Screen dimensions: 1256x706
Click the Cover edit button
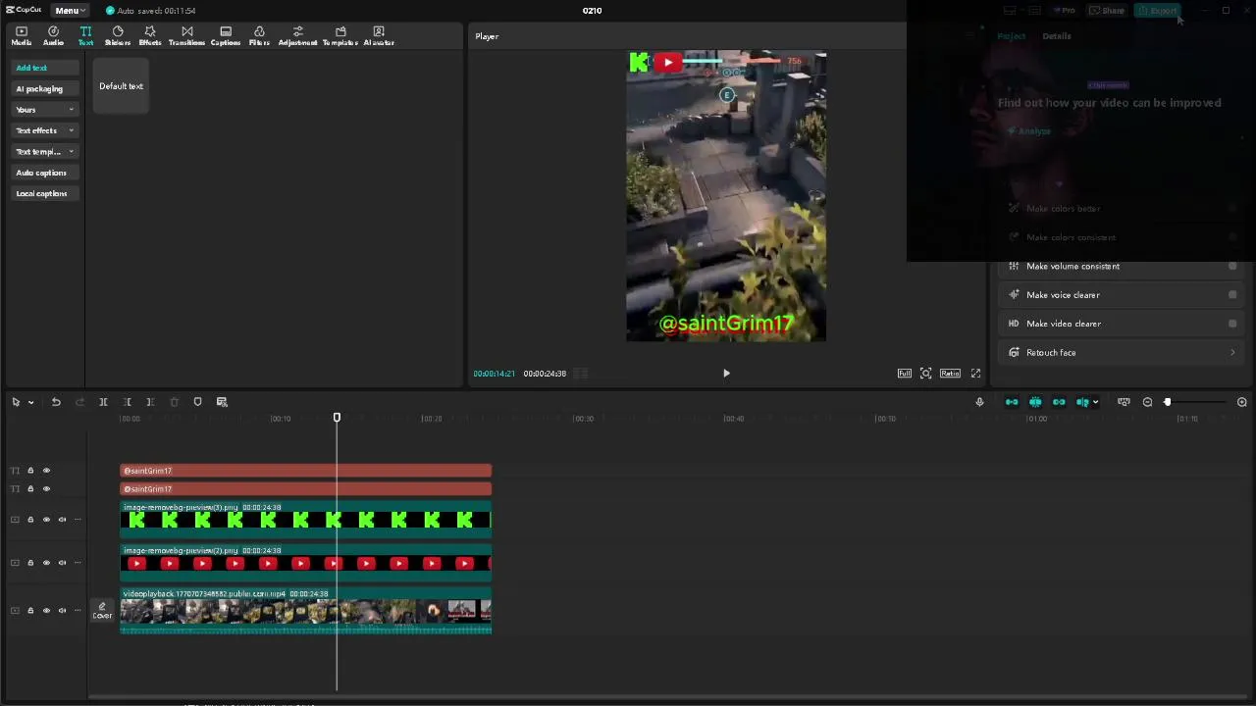coord(102,611)
